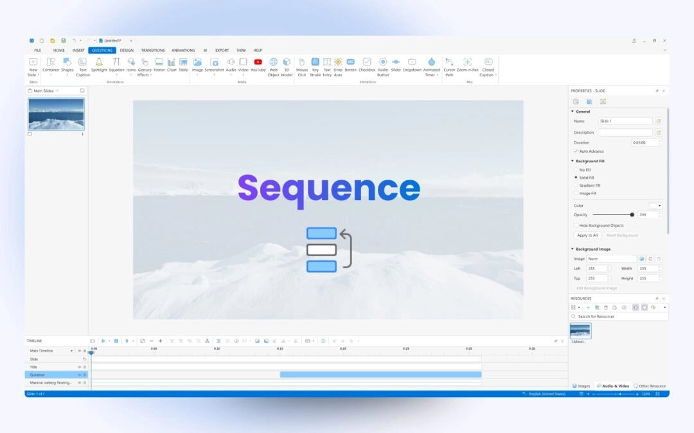The height and width of the screenshot is (433, 694).
Task: Edit the slide Name with pencil icon
Action: pyautogui.click(x=659, y=121)
